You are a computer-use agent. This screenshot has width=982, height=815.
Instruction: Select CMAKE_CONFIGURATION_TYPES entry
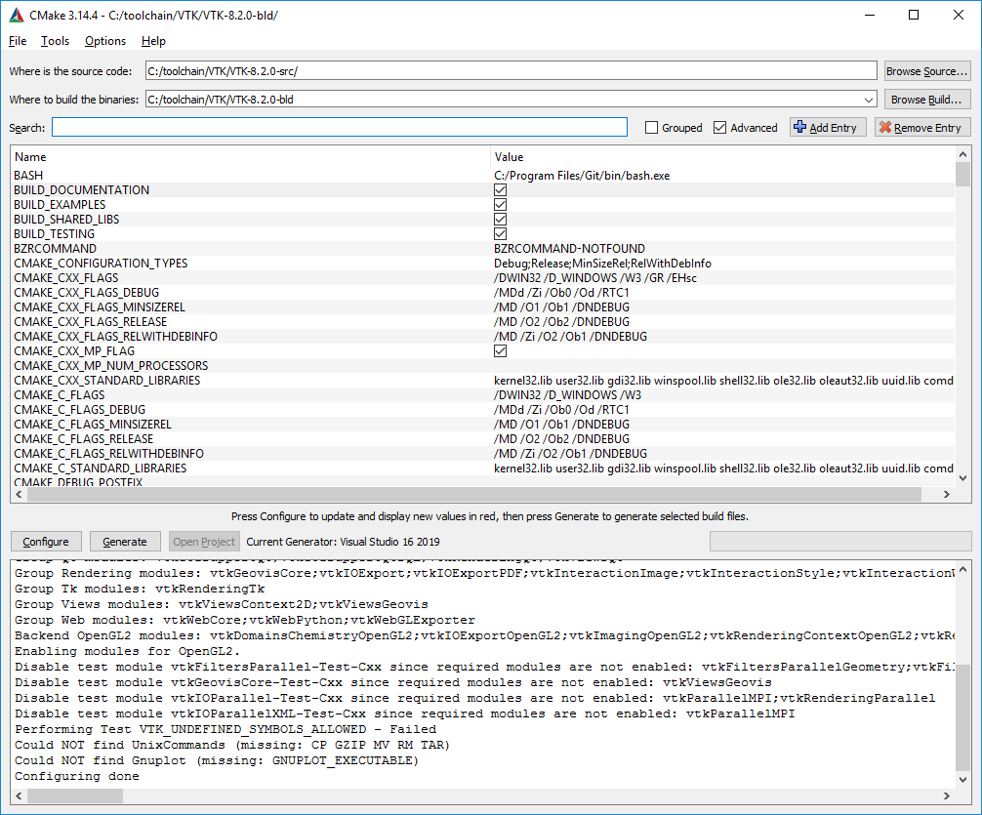[x=101, y=264]
